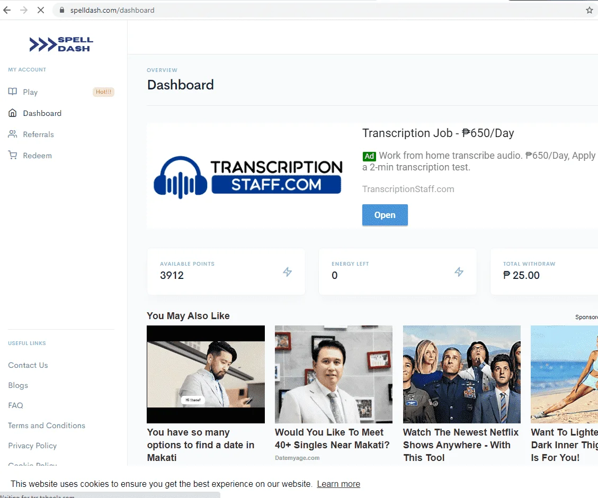Click the Available Points value 3912

coord(172,275)
